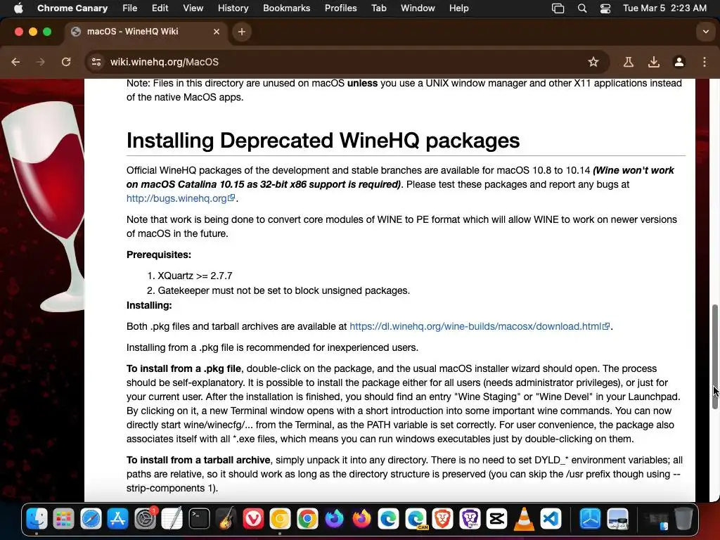This screenshot has width=720, height=540.
Task: Open the File menu
Action: [x=129, y=8]
